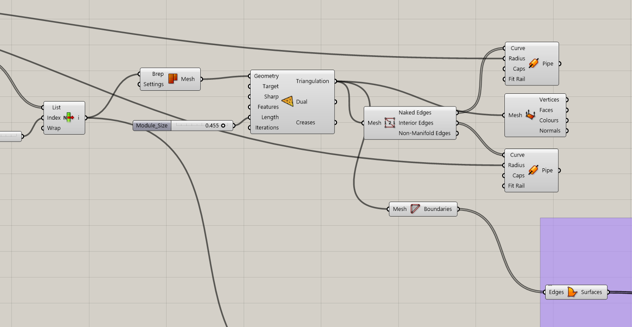Click the Module_Size slider grip
Image resolution: width=632 pixels, height=327 pixels.
pyautogui.click(x=223, y=125)
